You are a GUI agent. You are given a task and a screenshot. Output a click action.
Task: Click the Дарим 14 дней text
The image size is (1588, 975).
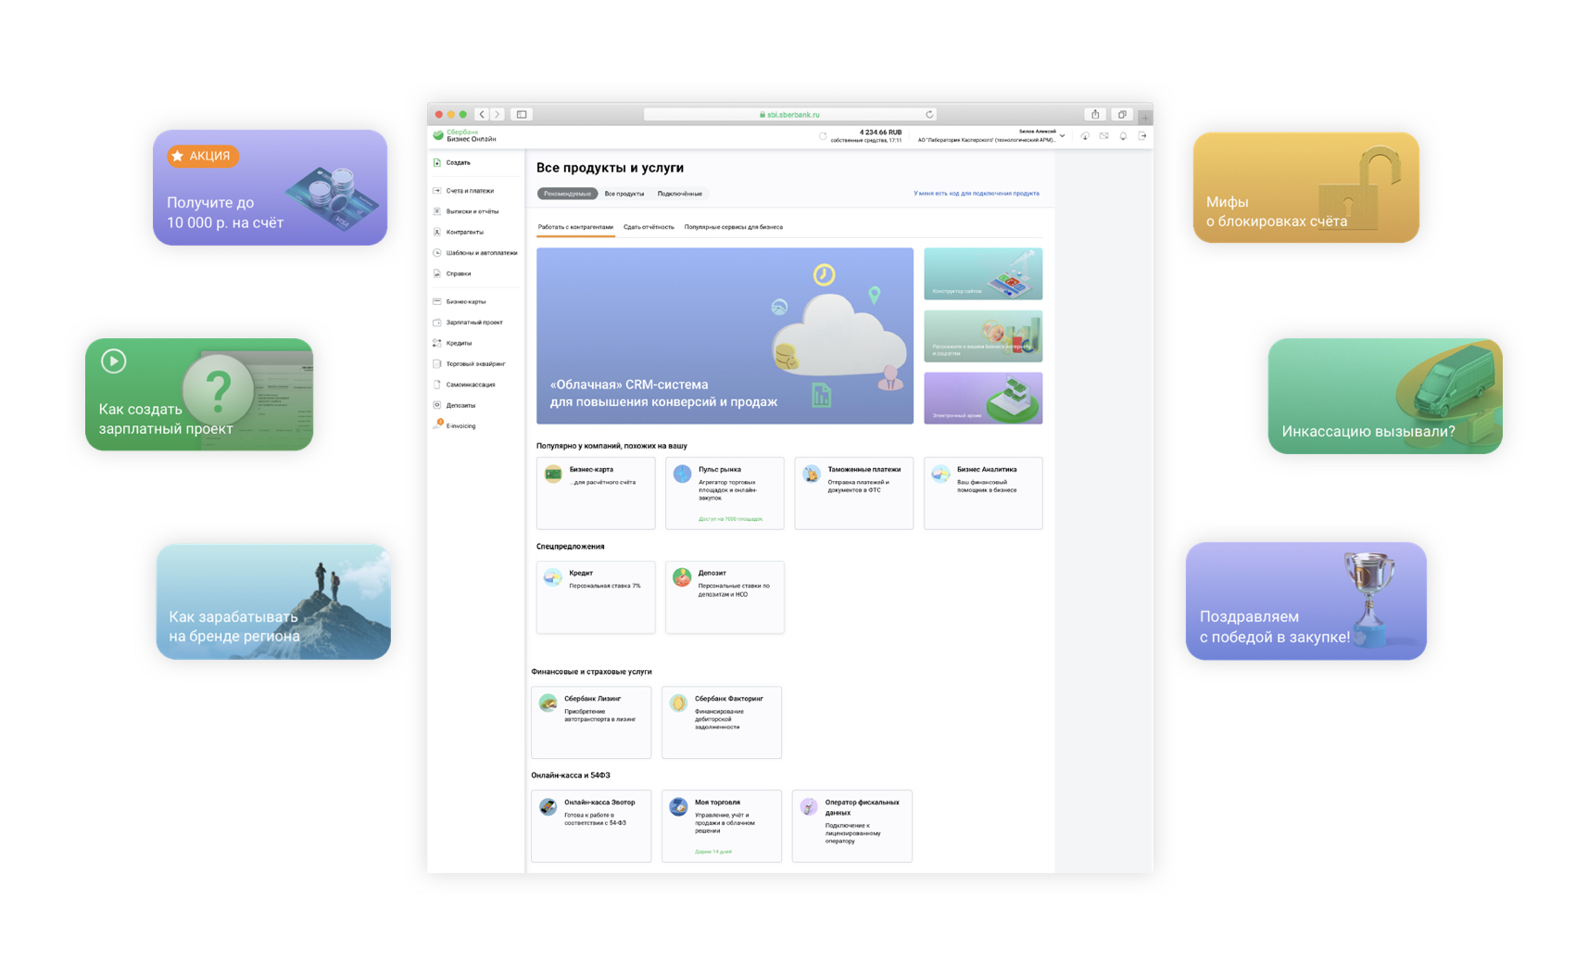(x=713, y=852)
